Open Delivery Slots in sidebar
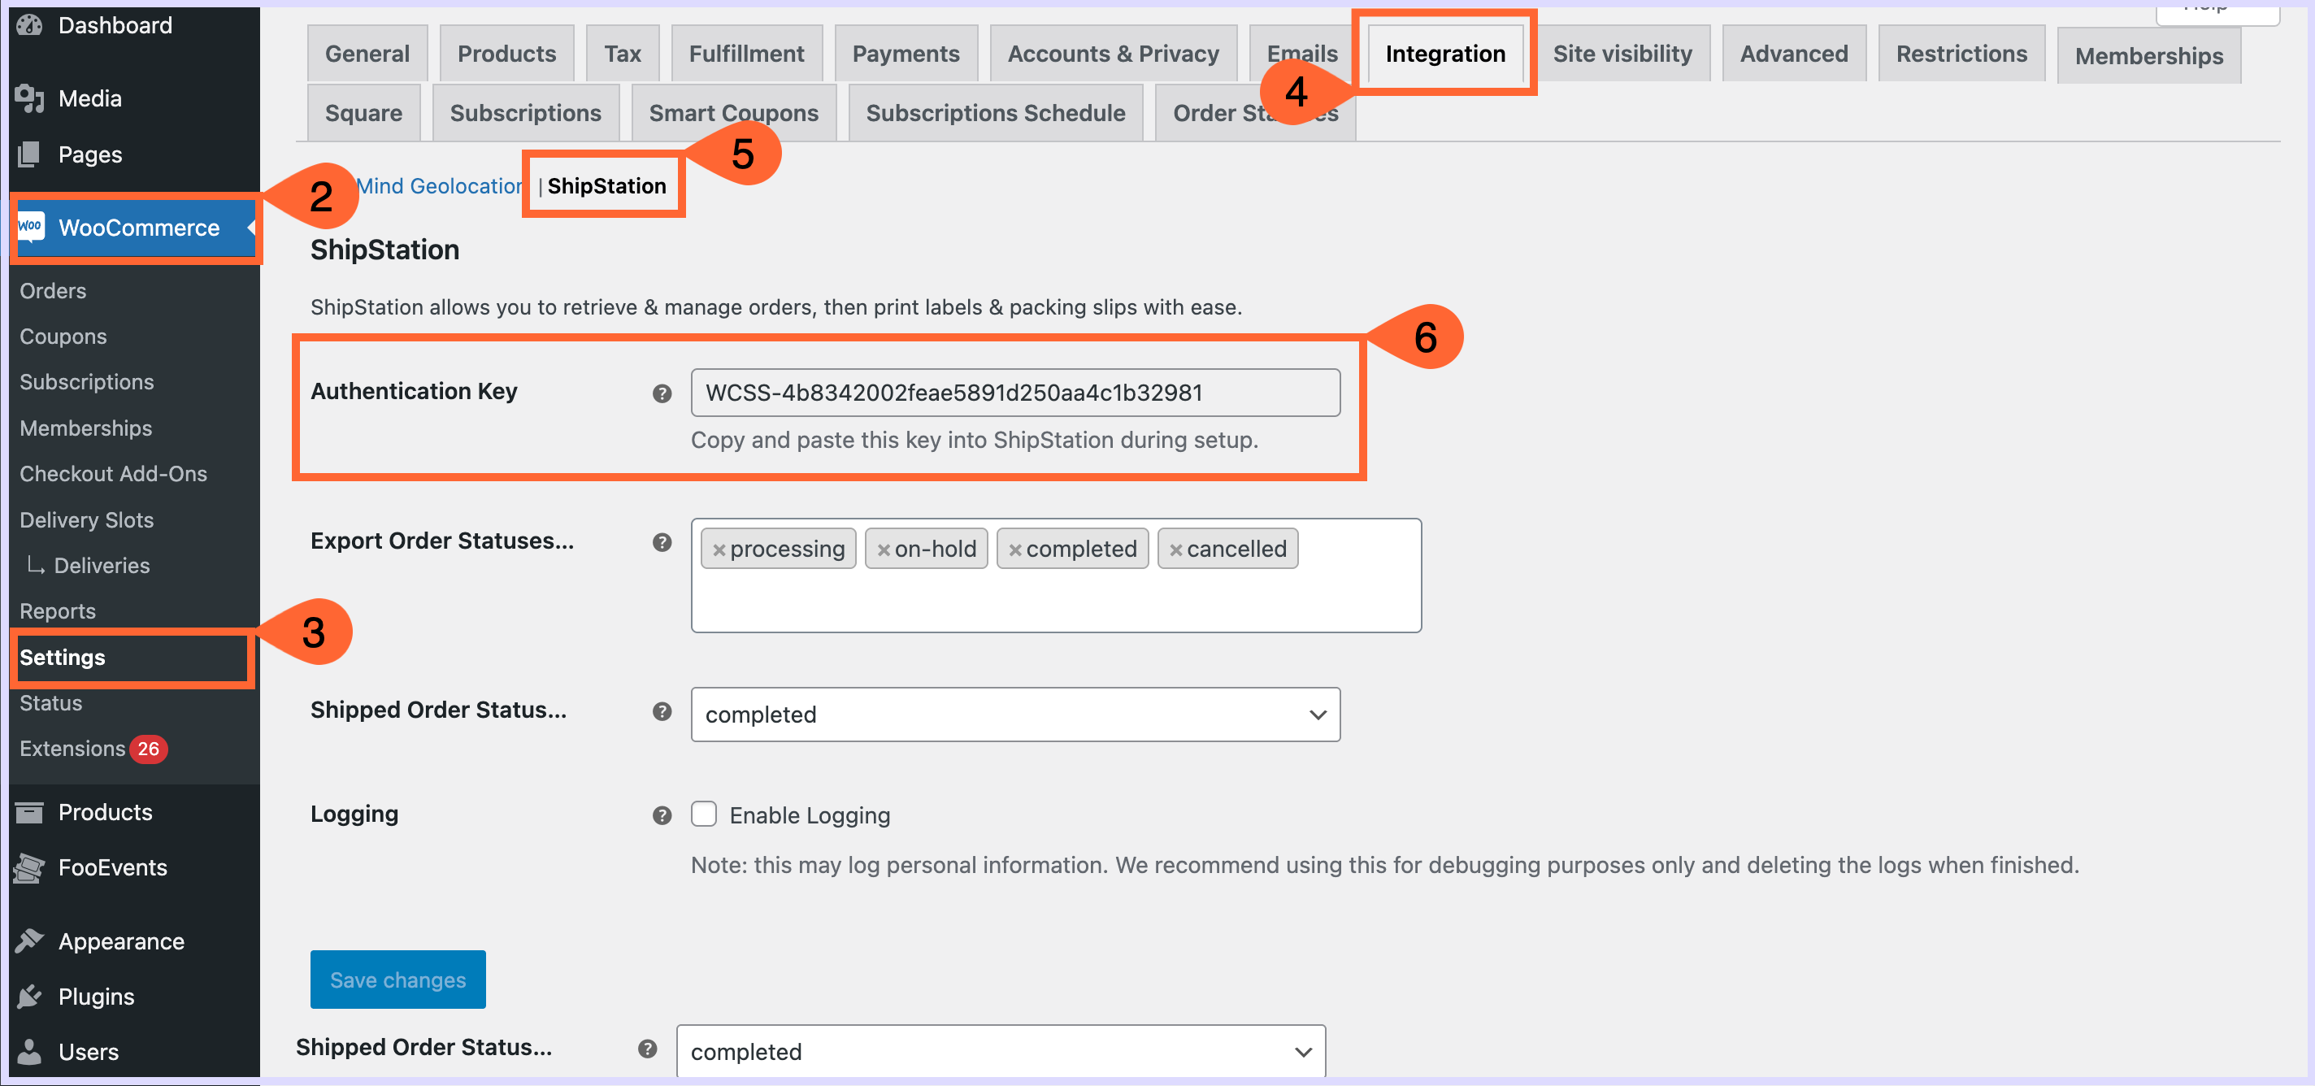This screenshot has width=2315, height=1086. point(86,519)
